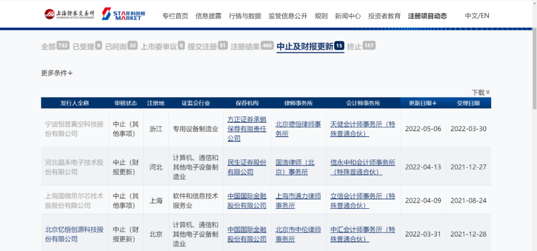This screenshot has width=537, height=251.
Task: Switch to 注册结果 460 tab
Action: (252, 46)
